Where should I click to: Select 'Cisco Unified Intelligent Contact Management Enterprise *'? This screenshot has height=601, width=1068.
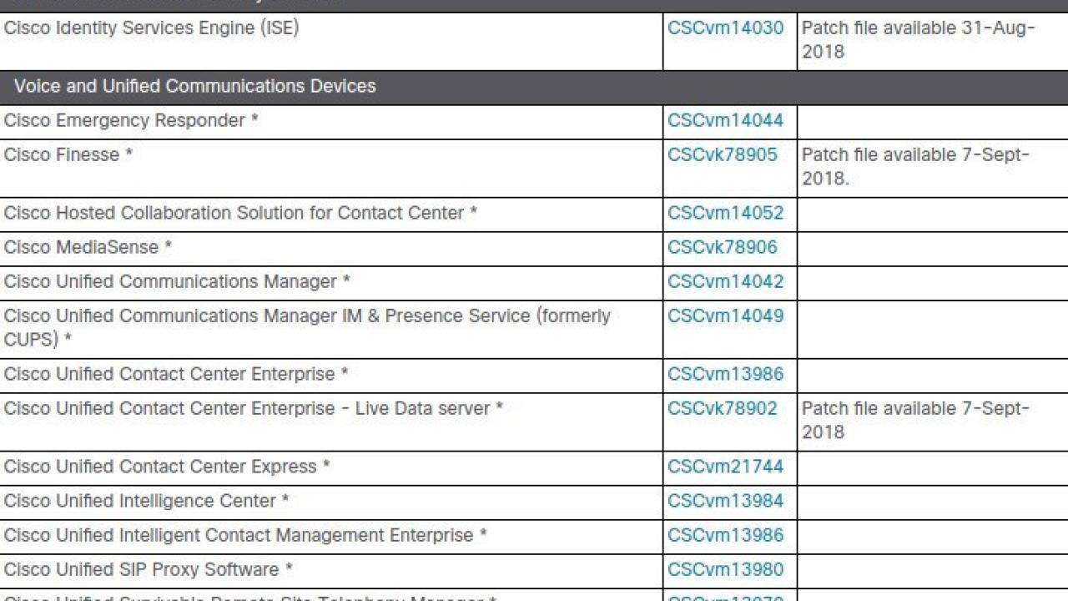[245, 535]
